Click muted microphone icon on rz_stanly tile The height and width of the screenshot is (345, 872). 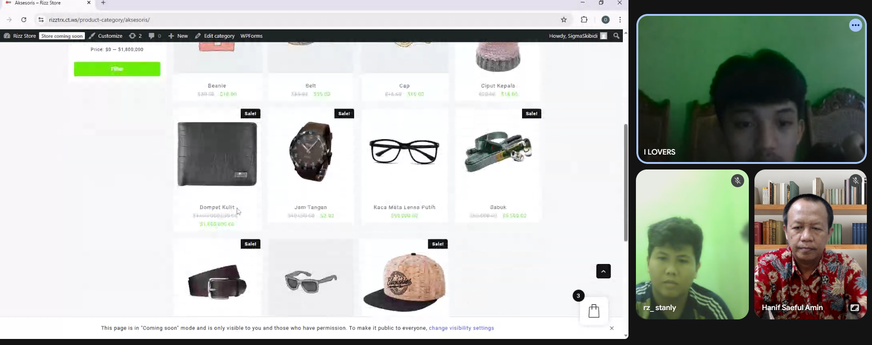coord(737,181)
